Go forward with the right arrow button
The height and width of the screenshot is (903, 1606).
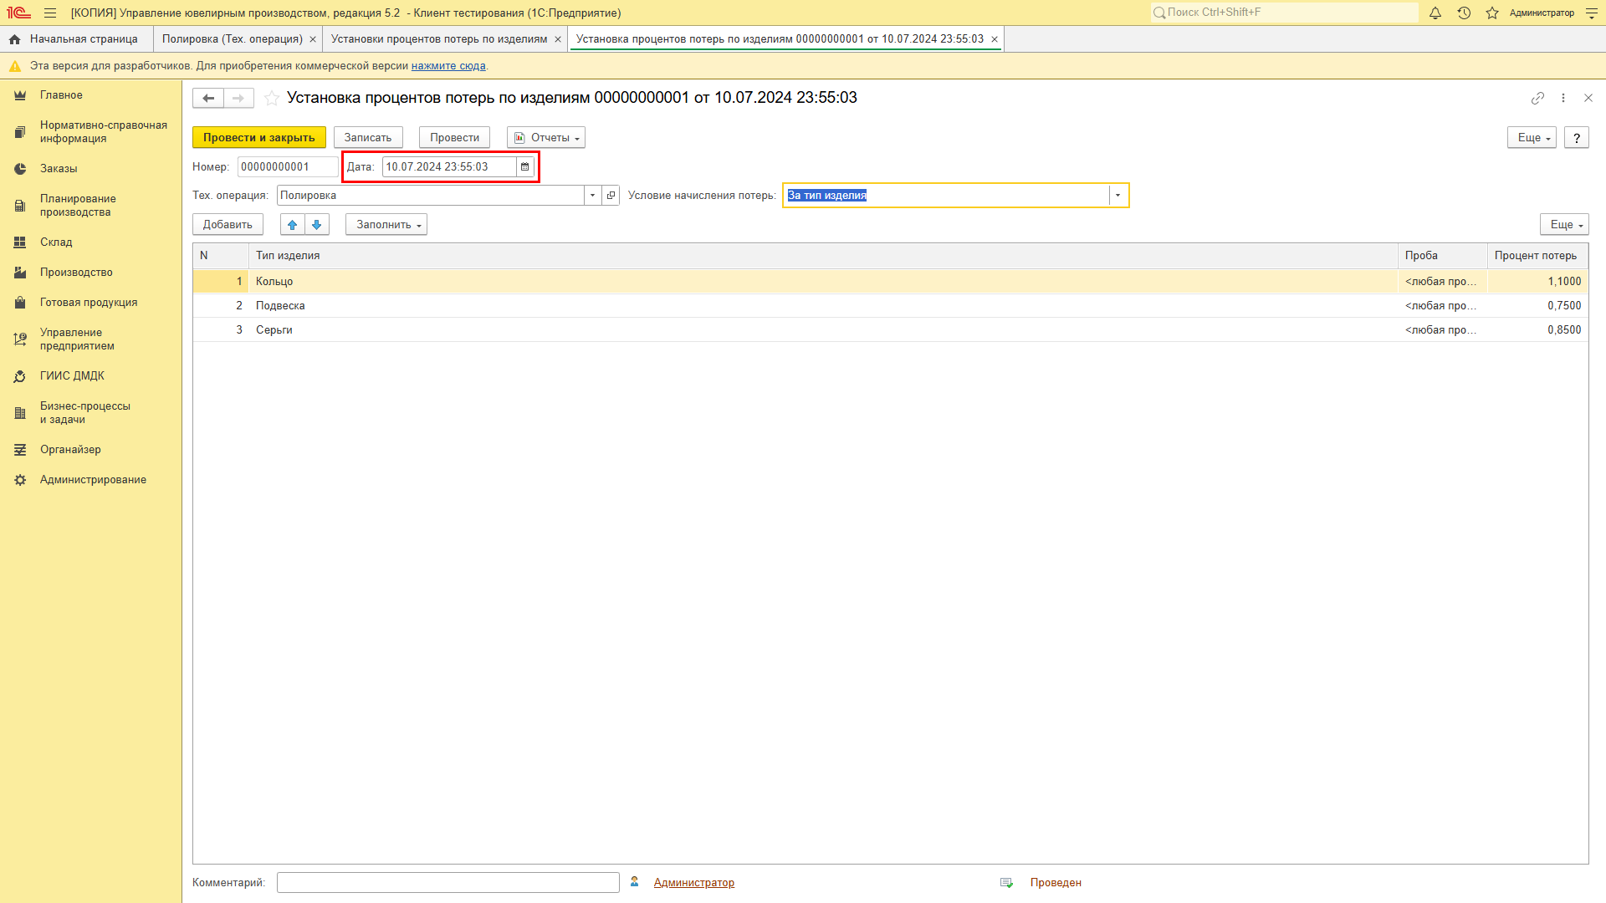coord(238,98)
